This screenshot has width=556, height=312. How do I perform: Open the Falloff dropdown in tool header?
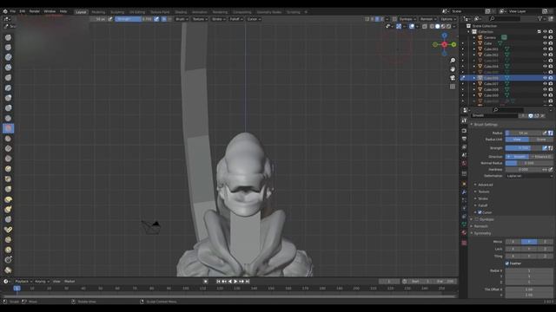[236, 19]
